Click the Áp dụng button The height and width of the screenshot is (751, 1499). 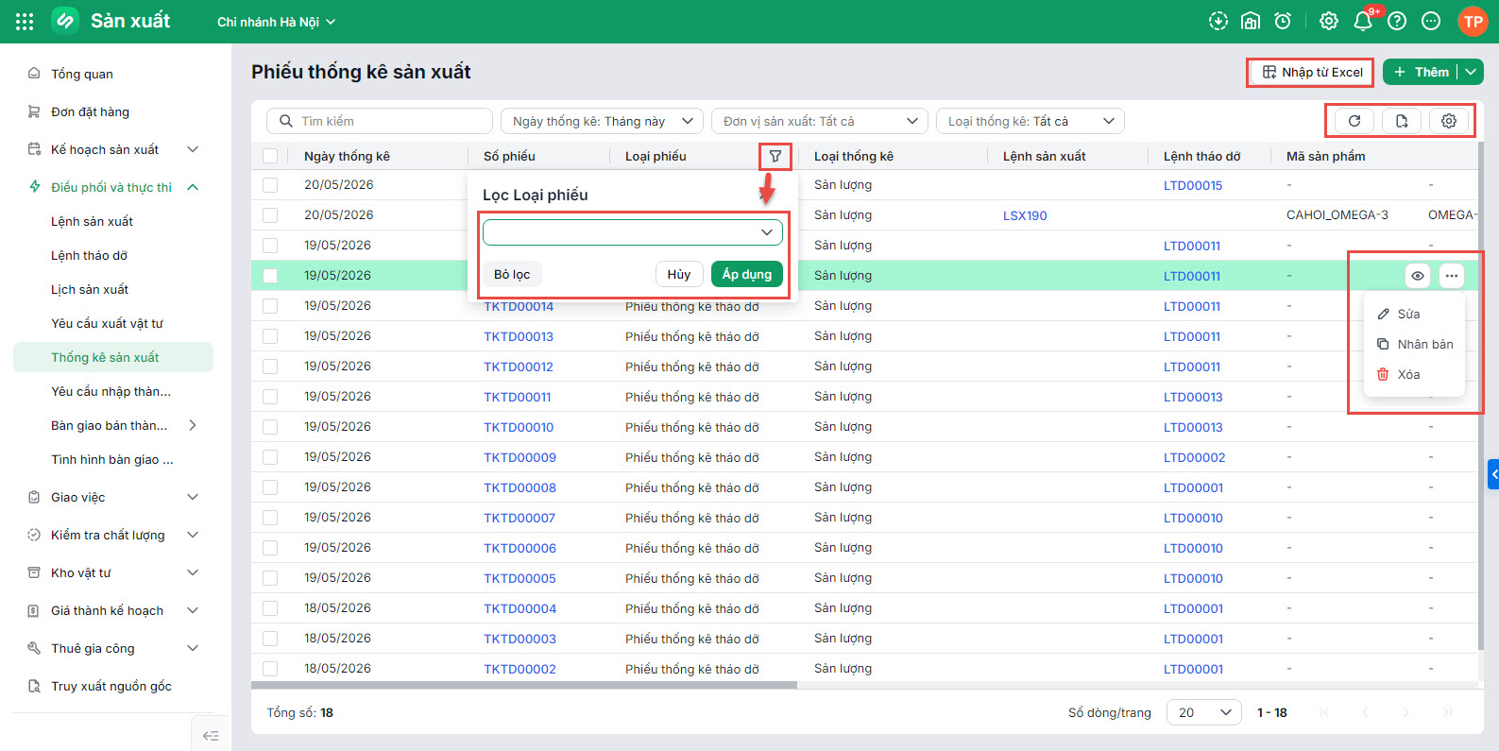pyautogui.click(x=747, y=274)
